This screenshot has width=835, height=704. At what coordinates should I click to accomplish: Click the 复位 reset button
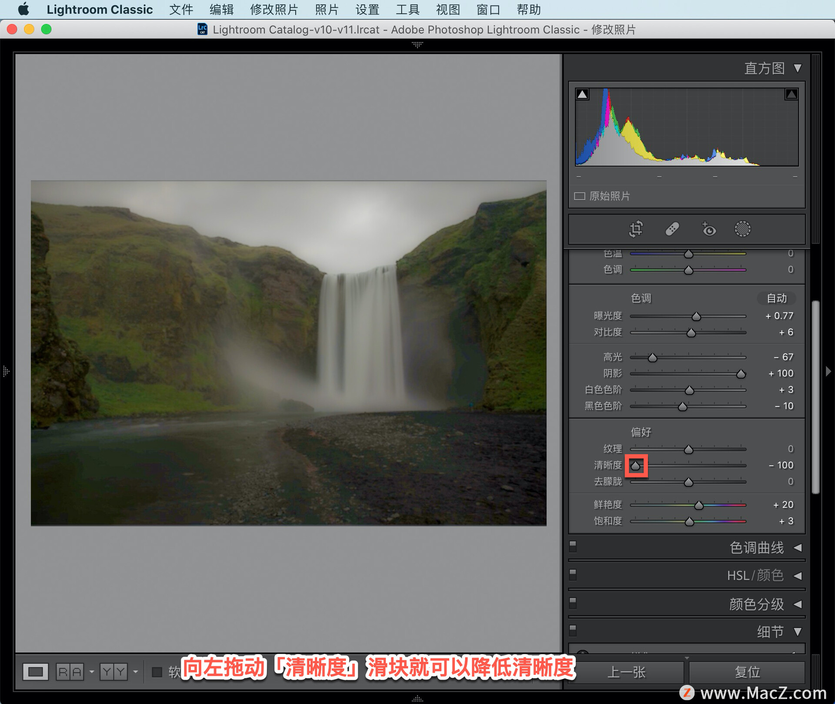pos(747,672)
